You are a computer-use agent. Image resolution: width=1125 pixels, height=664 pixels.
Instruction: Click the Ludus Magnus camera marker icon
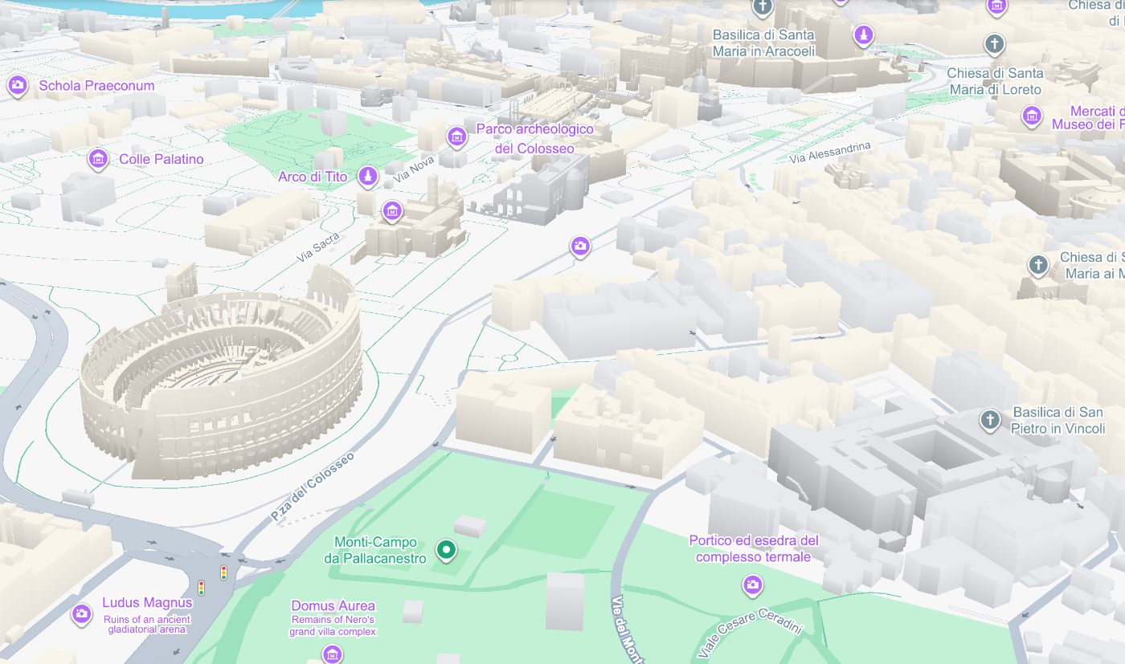point(81,614)
